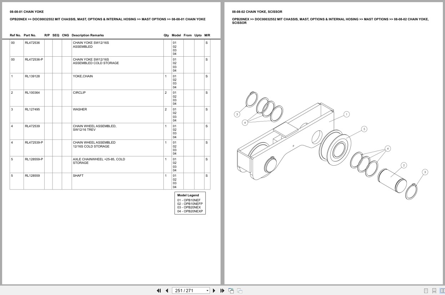
Task: Click legend entry 03 - OPB20NEX
Action: point(189,207)
